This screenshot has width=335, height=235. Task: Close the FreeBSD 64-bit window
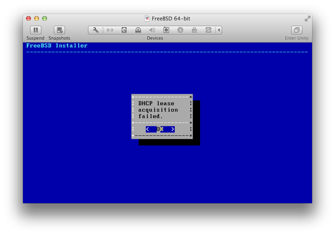(x=28, y=19)
